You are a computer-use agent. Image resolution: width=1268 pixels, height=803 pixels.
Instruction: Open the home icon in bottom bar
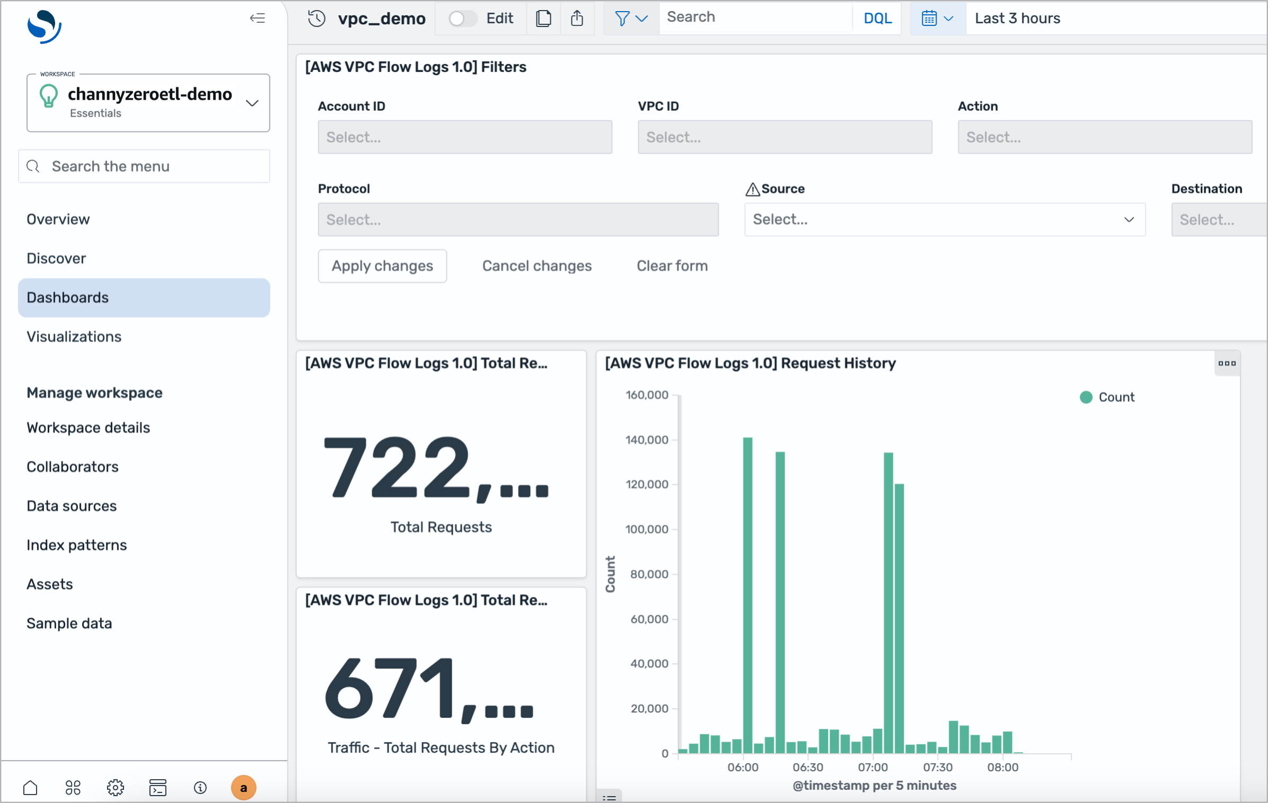30,788
